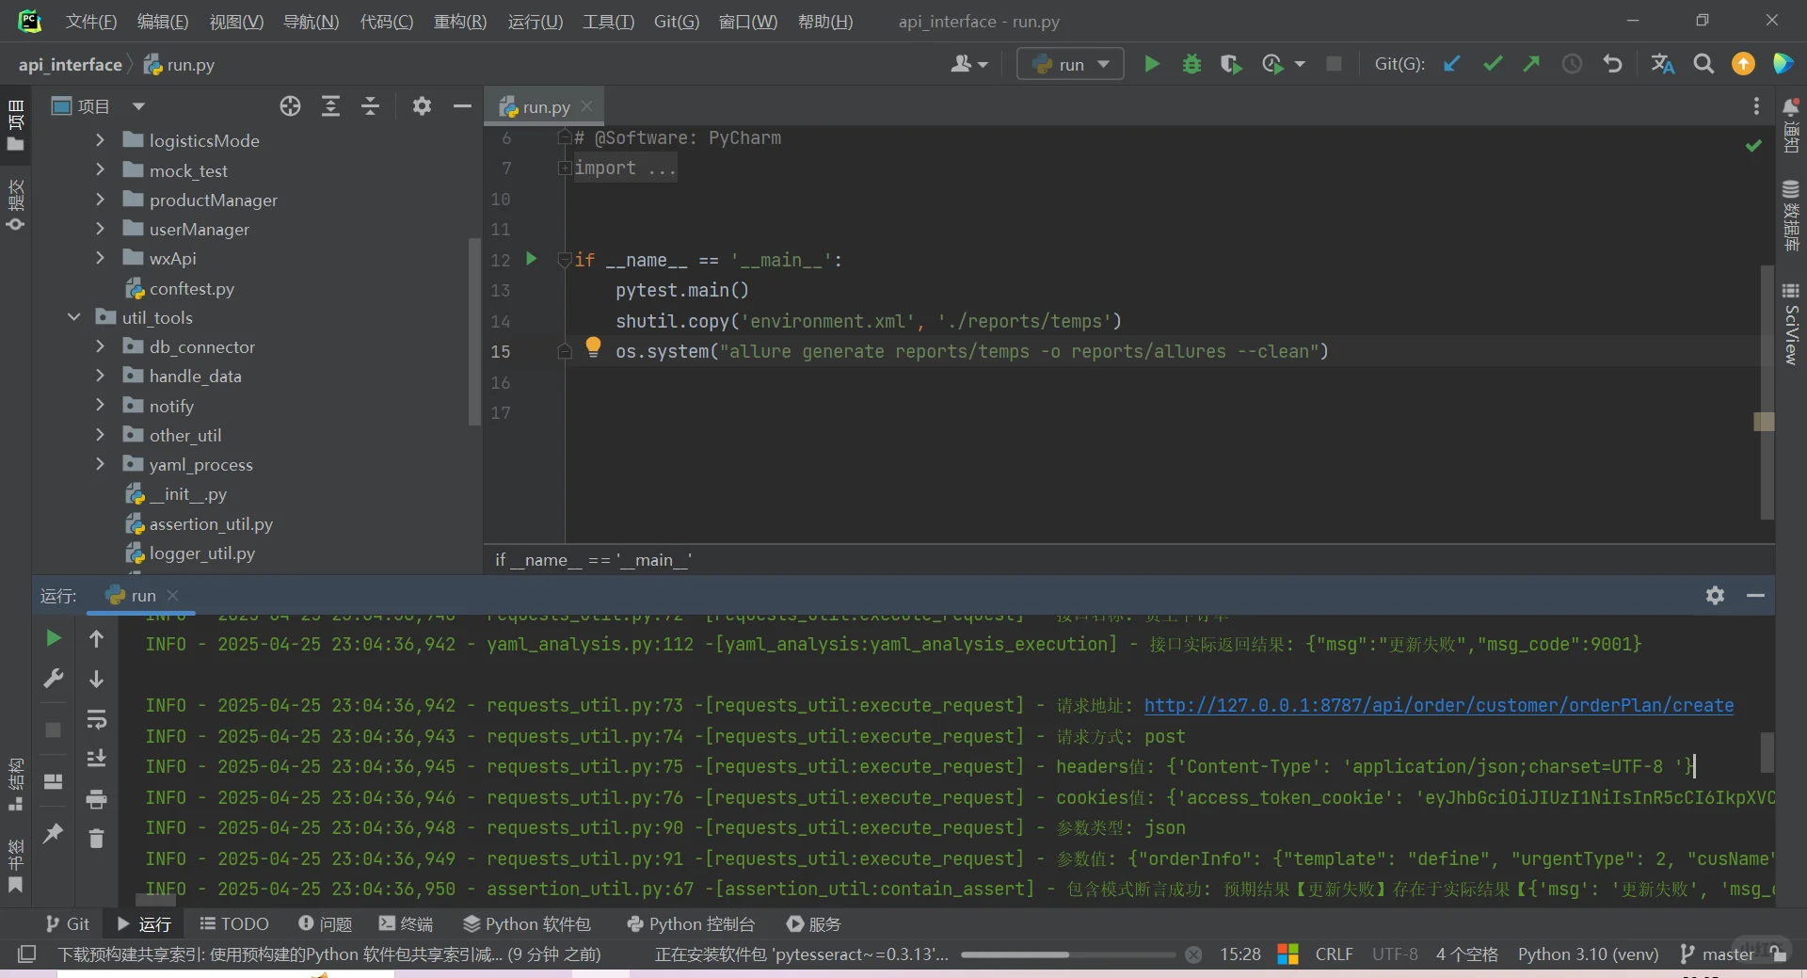Image resolution: width=1807 pixels, height=978 pixels.
Task: Collapse the util_tools folder
Action: [x=73, y=317]
